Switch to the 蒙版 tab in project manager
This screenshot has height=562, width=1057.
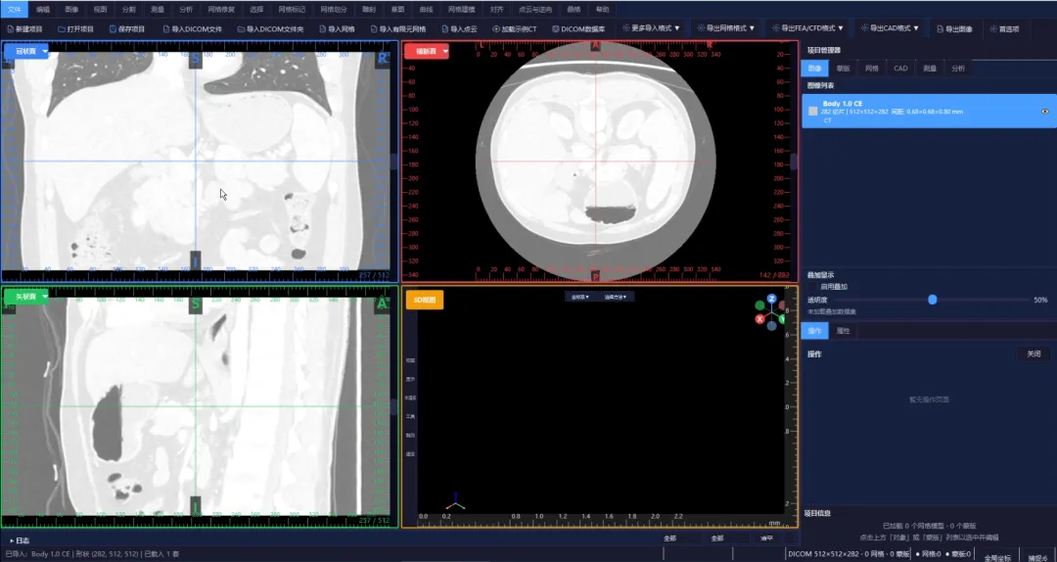click(843, 69)
